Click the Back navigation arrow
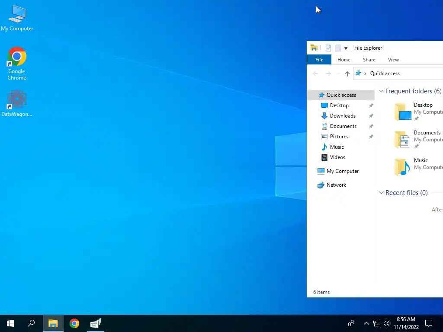This screenshot has width=443, height=332. [x=315, y=73]
